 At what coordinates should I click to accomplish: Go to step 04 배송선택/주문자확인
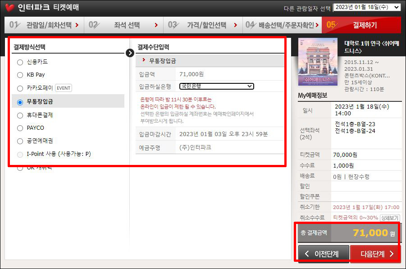282,25
